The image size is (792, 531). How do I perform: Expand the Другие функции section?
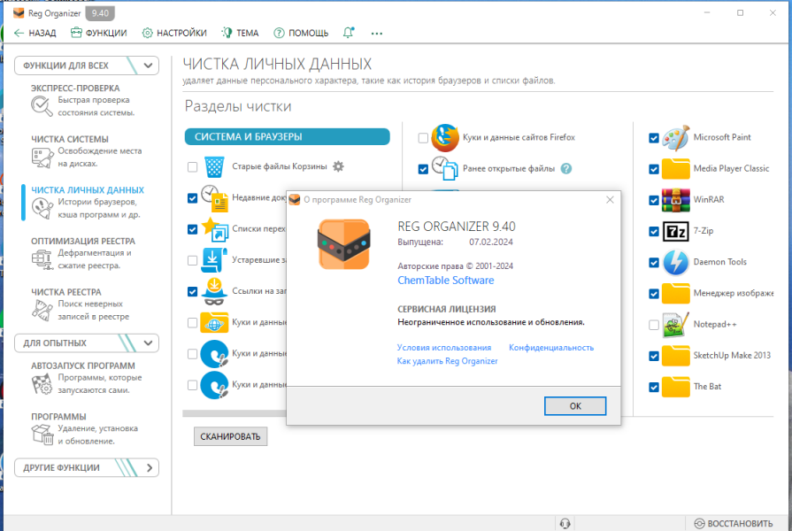[87, 468]
